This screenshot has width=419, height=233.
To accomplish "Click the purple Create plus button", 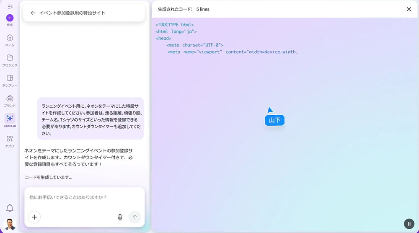I will coord(10,18).
